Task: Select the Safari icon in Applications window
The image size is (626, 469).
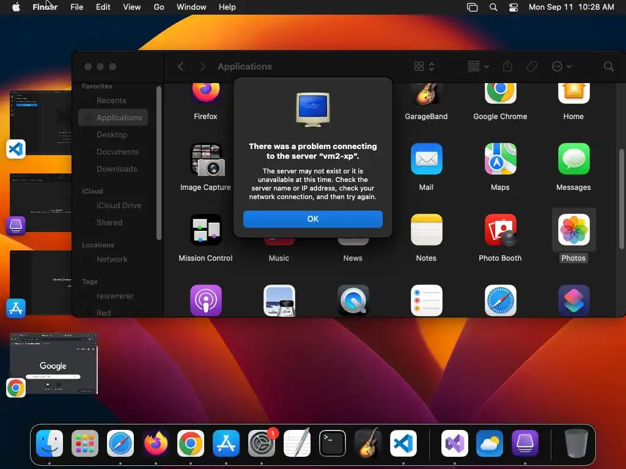Action: [500, 300]
